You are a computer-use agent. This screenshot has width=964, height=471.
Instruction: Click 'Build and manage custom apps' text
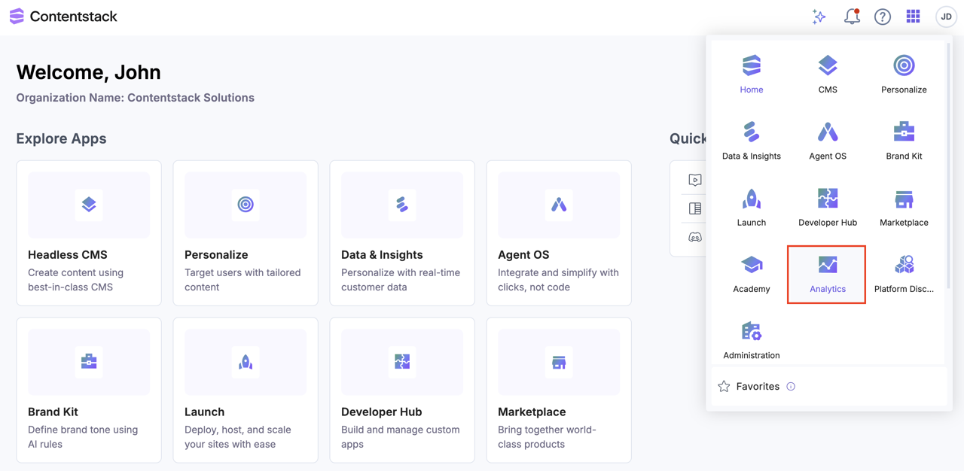tap(400, 437)
